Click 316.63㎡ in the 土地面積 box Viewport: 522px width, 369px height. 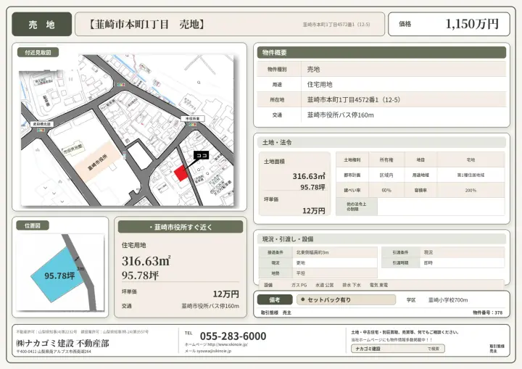pyautogui.click(x=309, y=176)
